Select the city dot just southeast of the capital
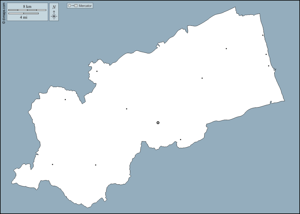This screenshot has width=300, height=214. 181,140
